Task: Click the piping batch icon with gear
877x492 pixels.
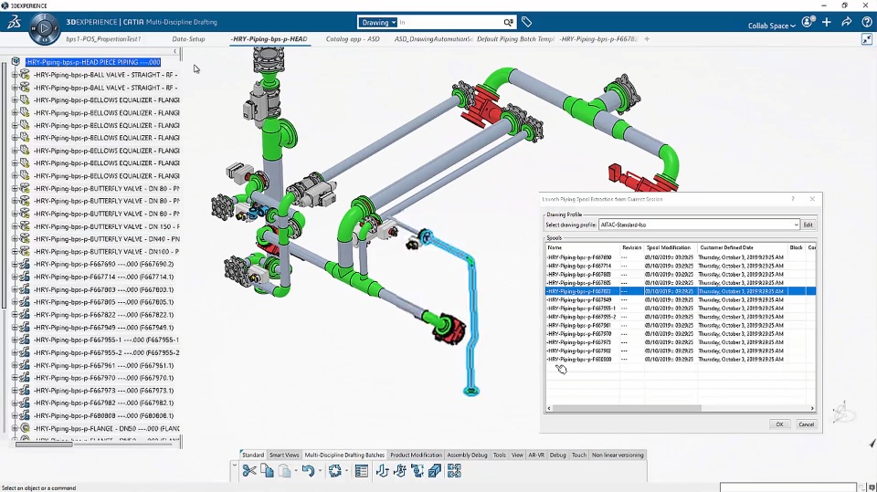Action: click(400, 471)
